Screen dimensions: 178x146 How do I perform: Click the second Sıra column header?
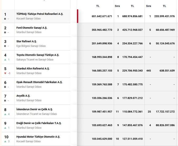[148, 6]
